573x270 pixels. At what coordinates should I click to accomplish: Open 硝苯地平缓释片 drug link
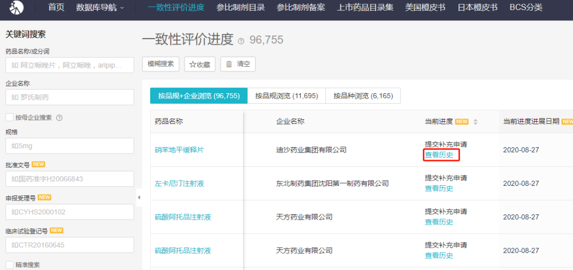click(x=179, y=150)
